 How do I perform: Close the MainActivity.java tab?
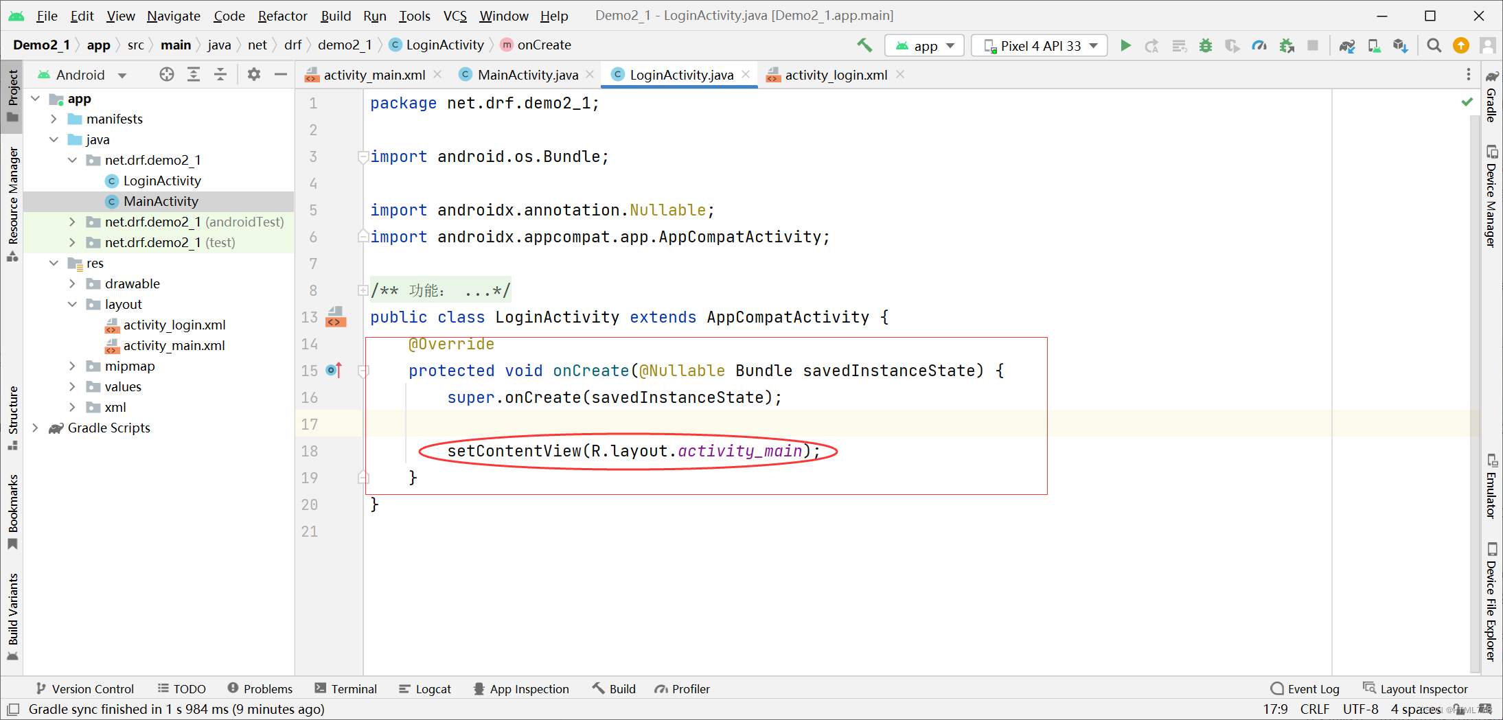tap(590, 74)
